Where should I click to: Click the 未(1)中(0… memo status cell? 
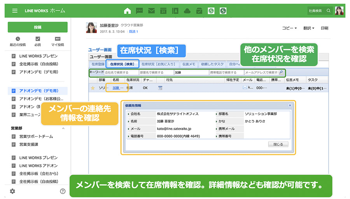click(x=295, y=88)
